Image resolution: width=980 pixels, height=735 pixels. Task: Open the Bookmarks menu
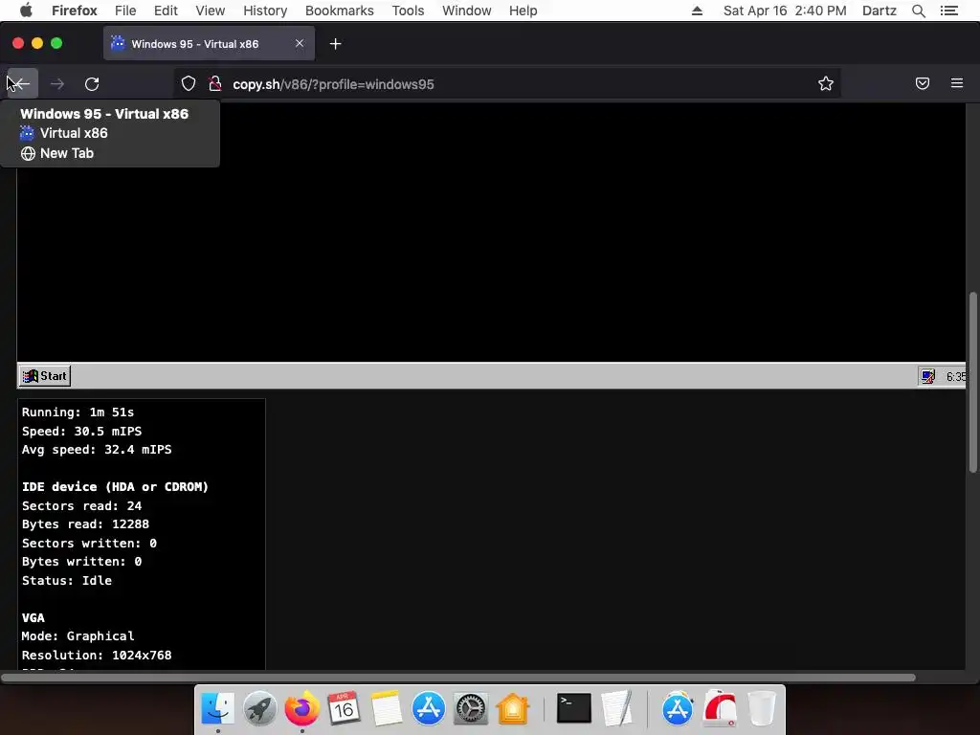pyautogui.click(x=340, y=11)
